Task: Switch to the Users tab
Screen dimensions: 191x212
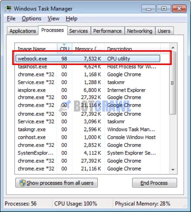Action: tap(164, 31)
